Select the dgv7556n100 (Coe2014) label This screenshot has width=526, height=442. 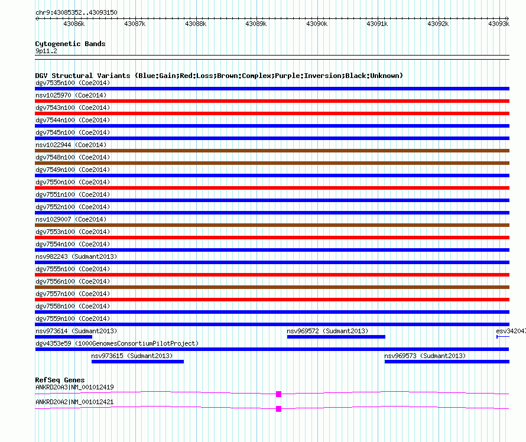click(73, 281)
